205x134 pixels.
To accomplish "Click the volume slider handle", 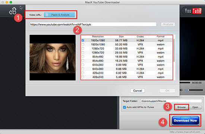I will coord(188,90).
